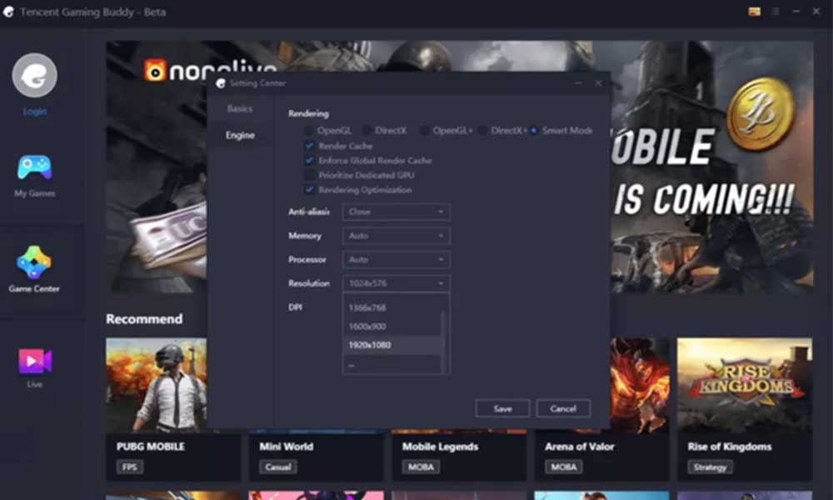Select the DirectX rendering option
833x500 pixels.
click(x=367, y=130)
